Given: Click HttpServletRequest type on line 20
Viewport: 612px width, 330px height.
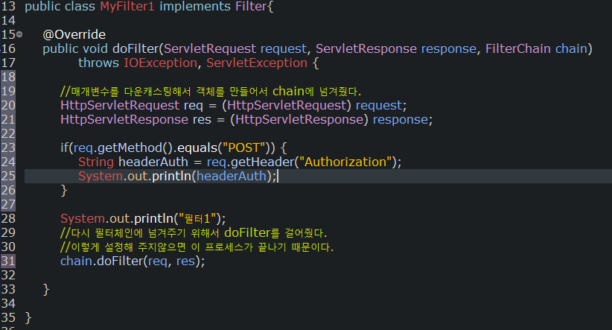Looking at the screenshot, I should (120, 106).
